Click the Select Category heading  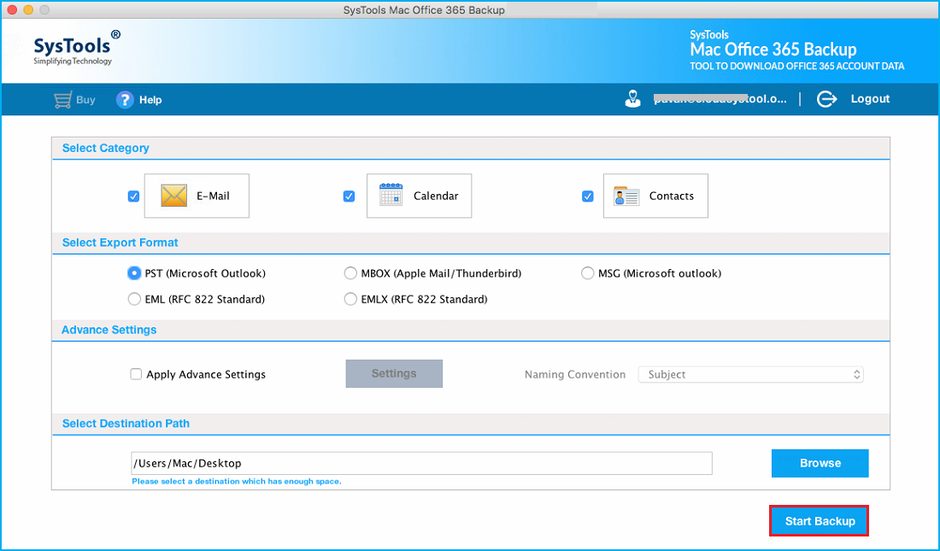[105, 148]
